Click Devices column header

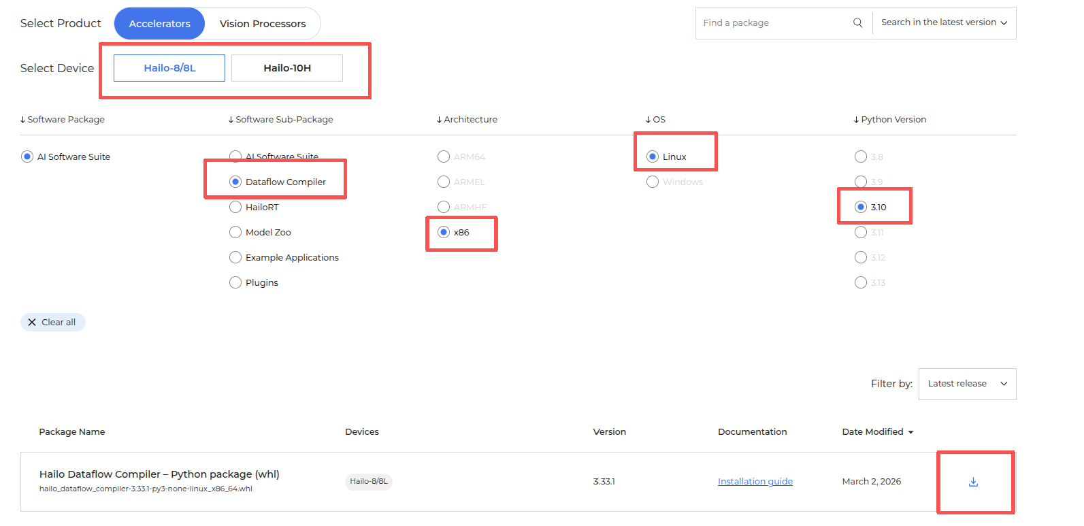362,432
